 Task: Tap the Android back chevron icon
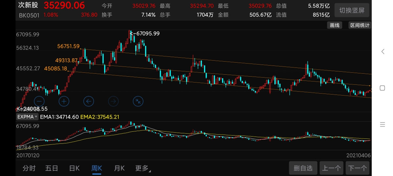coord(382,51)
